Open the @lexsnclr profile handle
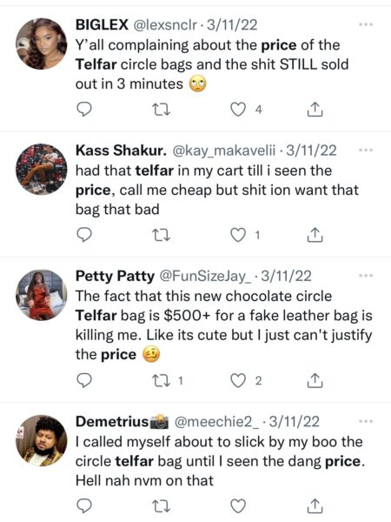This screenshot has width=391, height=522. click(166, 25)
